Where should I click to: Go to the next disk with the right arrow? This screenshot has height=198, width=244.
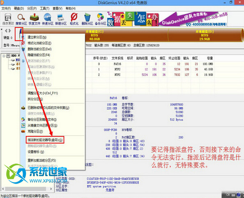click(9, 31)
